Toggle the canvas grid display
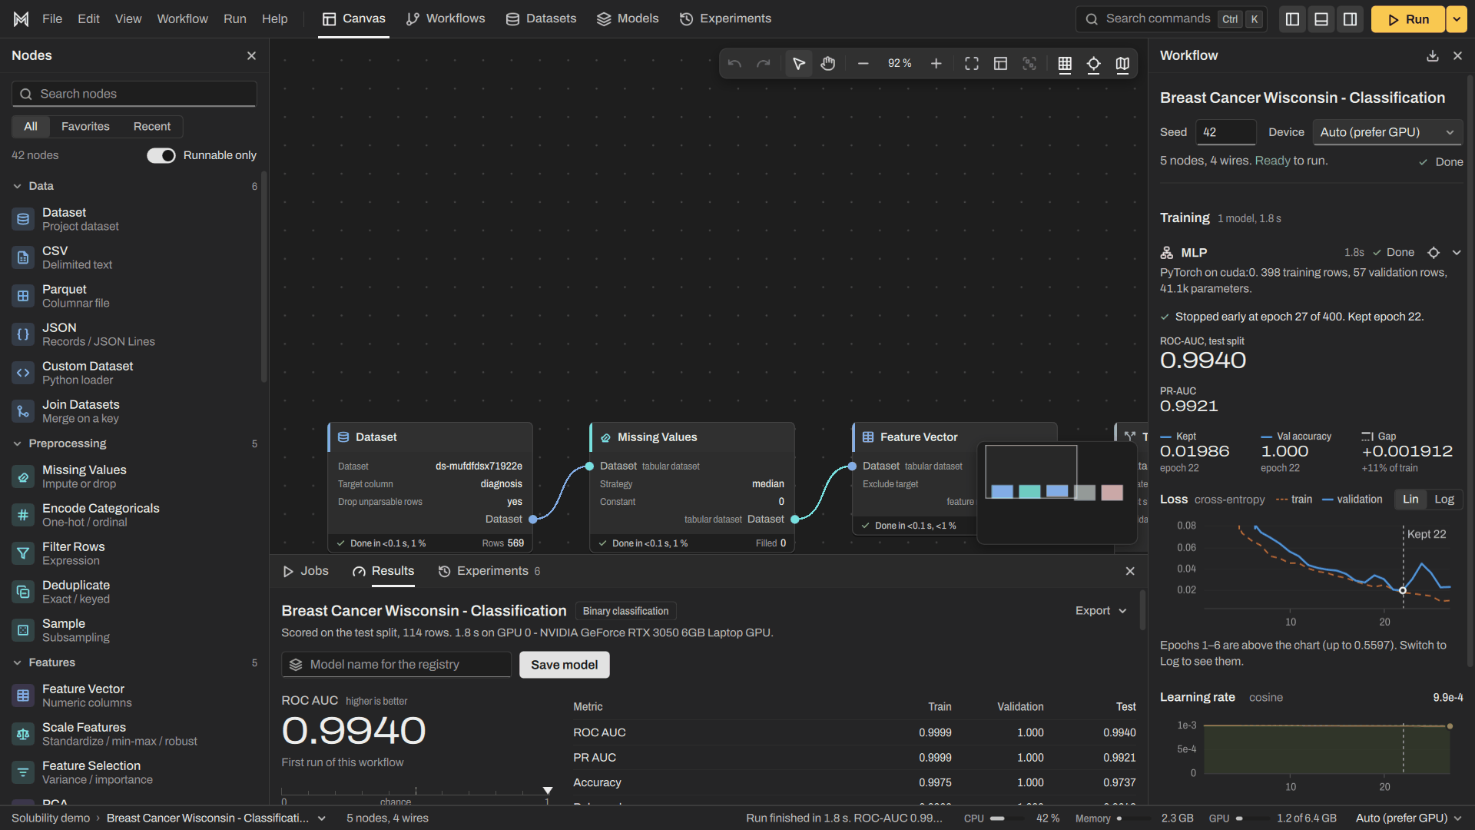Viewport: 1475px width, 830px height. coord(1065,64)
